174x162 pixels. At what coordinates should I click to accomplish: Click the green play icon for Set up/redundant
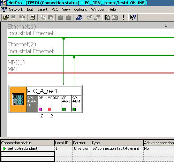(4, 148)
